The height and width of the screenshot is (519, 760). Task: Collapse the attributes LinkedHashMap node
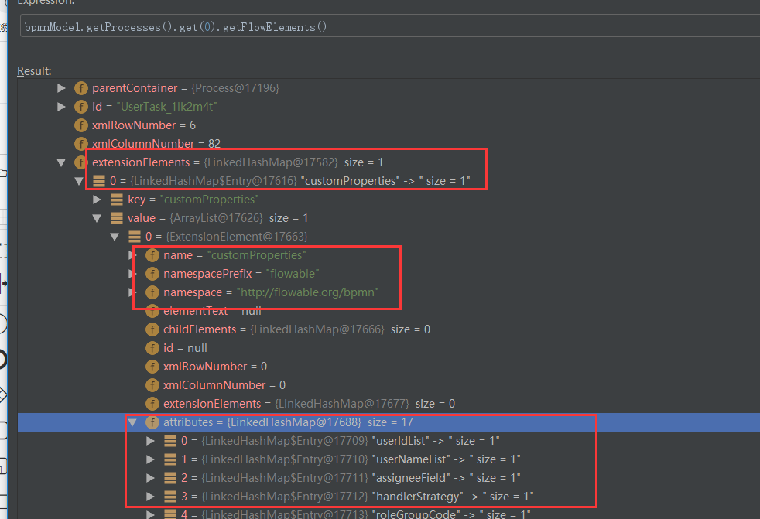[134, 422]
